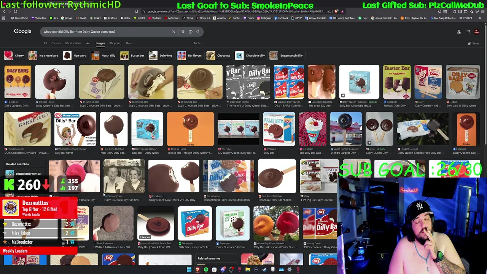Image resolution: width=487 pixels, height=274 pixels.
Task: Click the browser address bar URL
Action: [x=236, y=11]
